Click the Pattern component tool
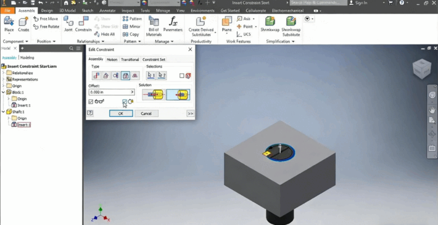The image size is (438, 225). [132, 18]
